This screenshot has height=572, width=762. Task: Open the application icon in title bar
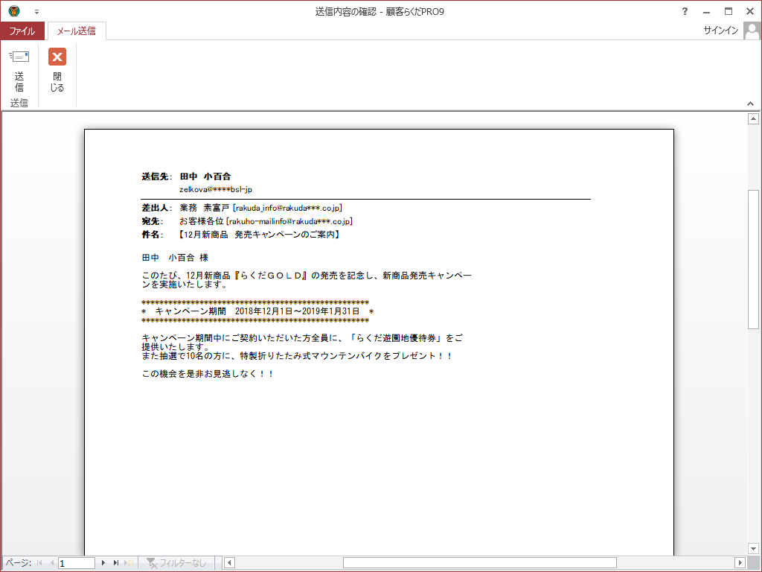pyautogui.click(x=14, y=10)
